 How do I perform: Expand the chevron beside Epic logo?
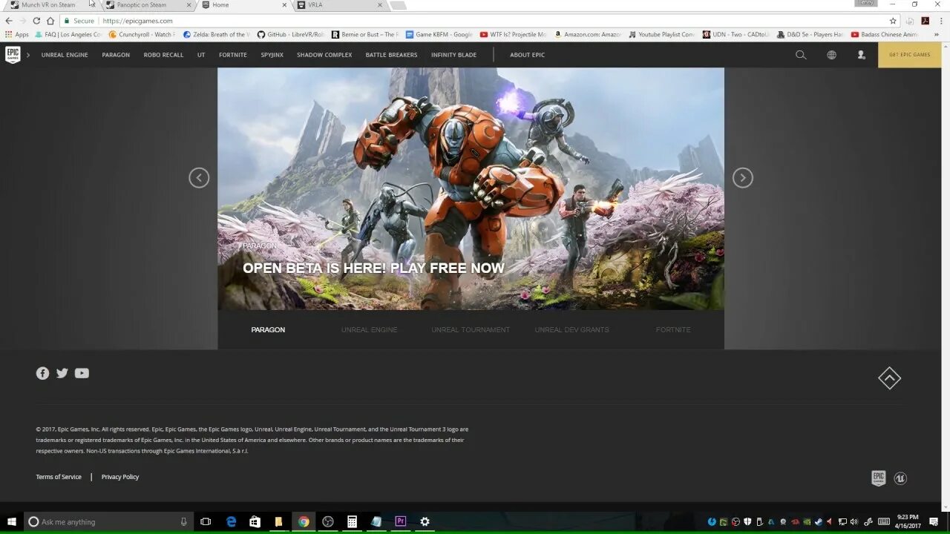27,55
